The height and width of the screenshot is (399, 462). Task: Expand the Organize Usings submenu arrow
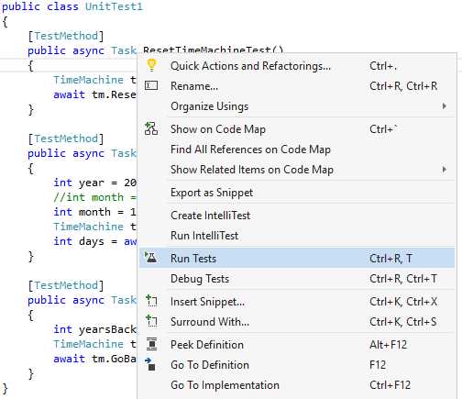[x=445, y=106]
